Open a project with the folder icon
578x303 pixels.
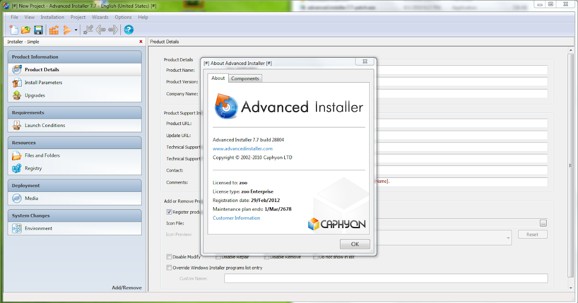26,30
